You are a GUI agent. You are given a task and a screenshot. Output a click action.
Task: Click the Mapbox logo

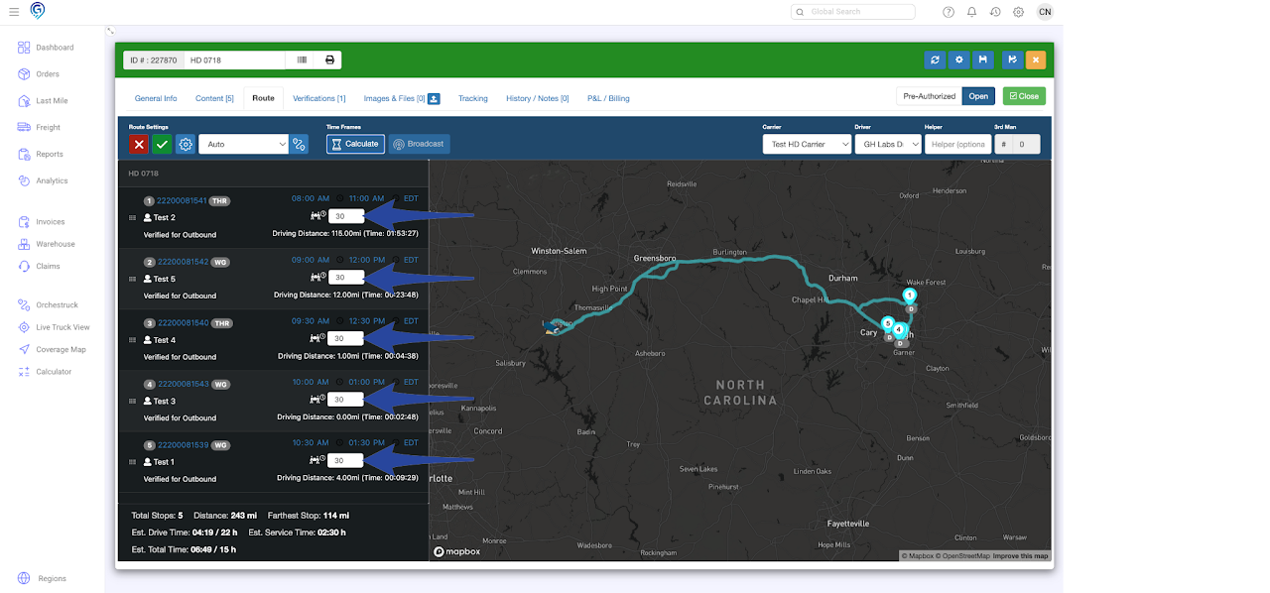coord(457,551)
